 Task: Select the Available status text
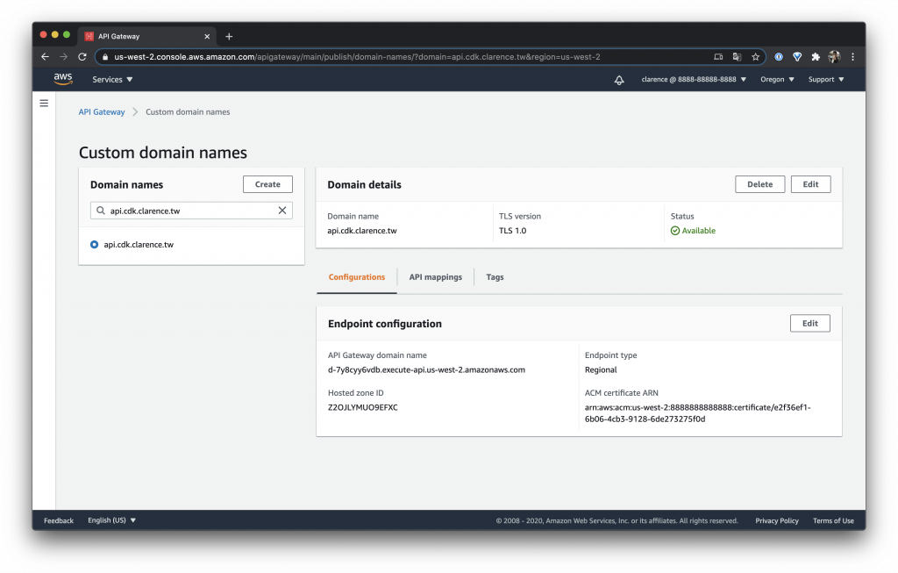[698, 231]
